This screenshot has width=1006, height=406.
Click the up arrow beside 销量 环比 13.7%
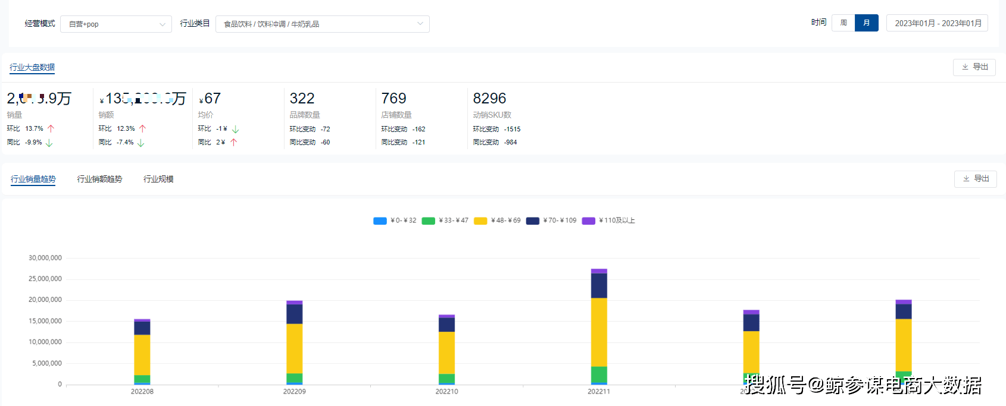pos(51,128)
